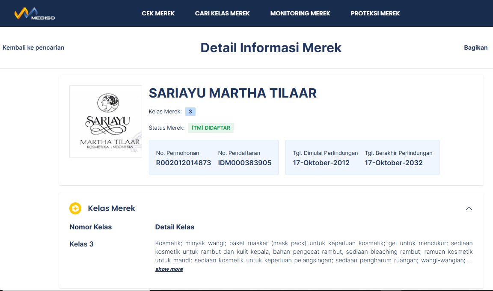
Task: Open the Sariayu Martha Tilaar logo image
Action: 106,121
